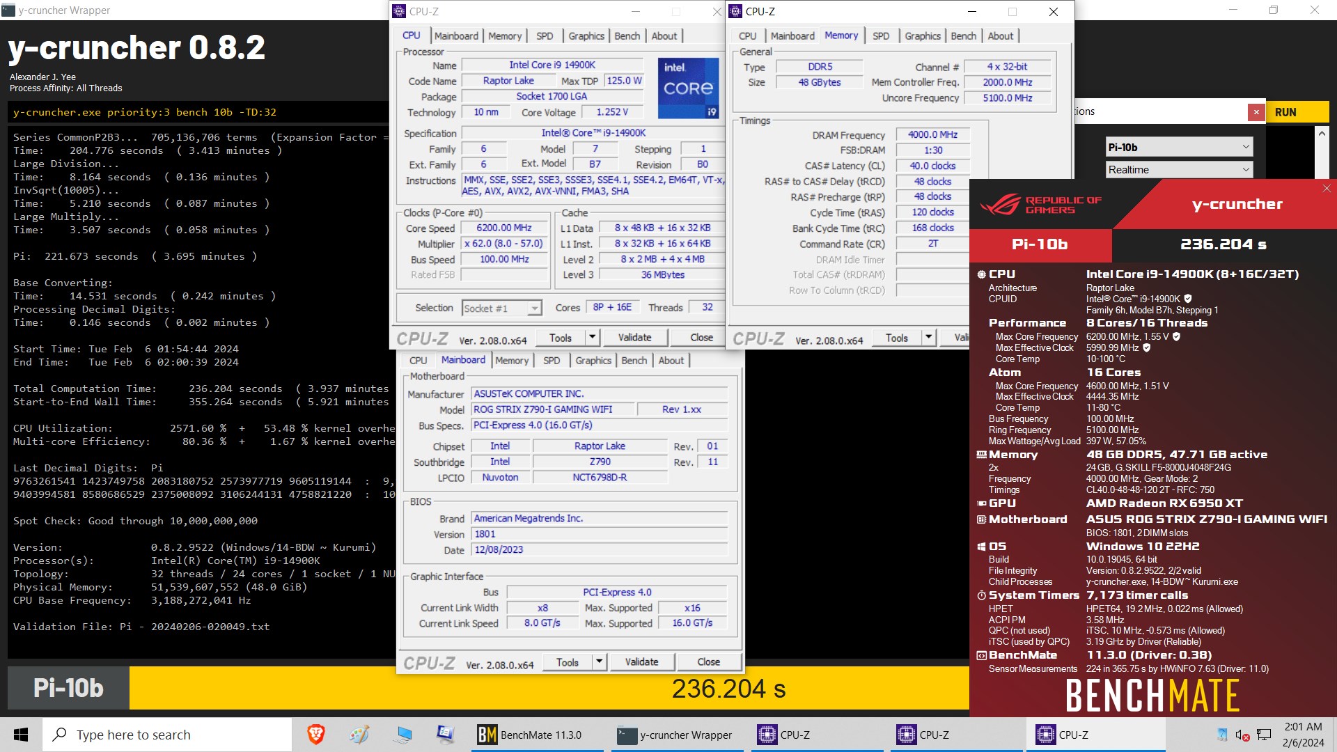Click the y-cruncher Wrapper title bar icon
This screenshot has width=1337, height=752.
tap(8, 10)
